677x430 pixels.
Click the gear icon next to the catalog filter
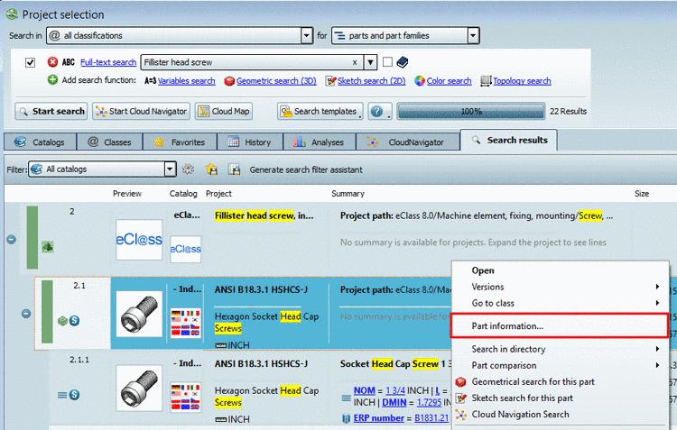pyautogui.click(x=188, y=169)
